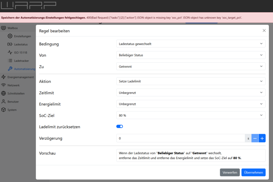
Task: Go to the Einstellungen menu entry
Action: point(22,36)
